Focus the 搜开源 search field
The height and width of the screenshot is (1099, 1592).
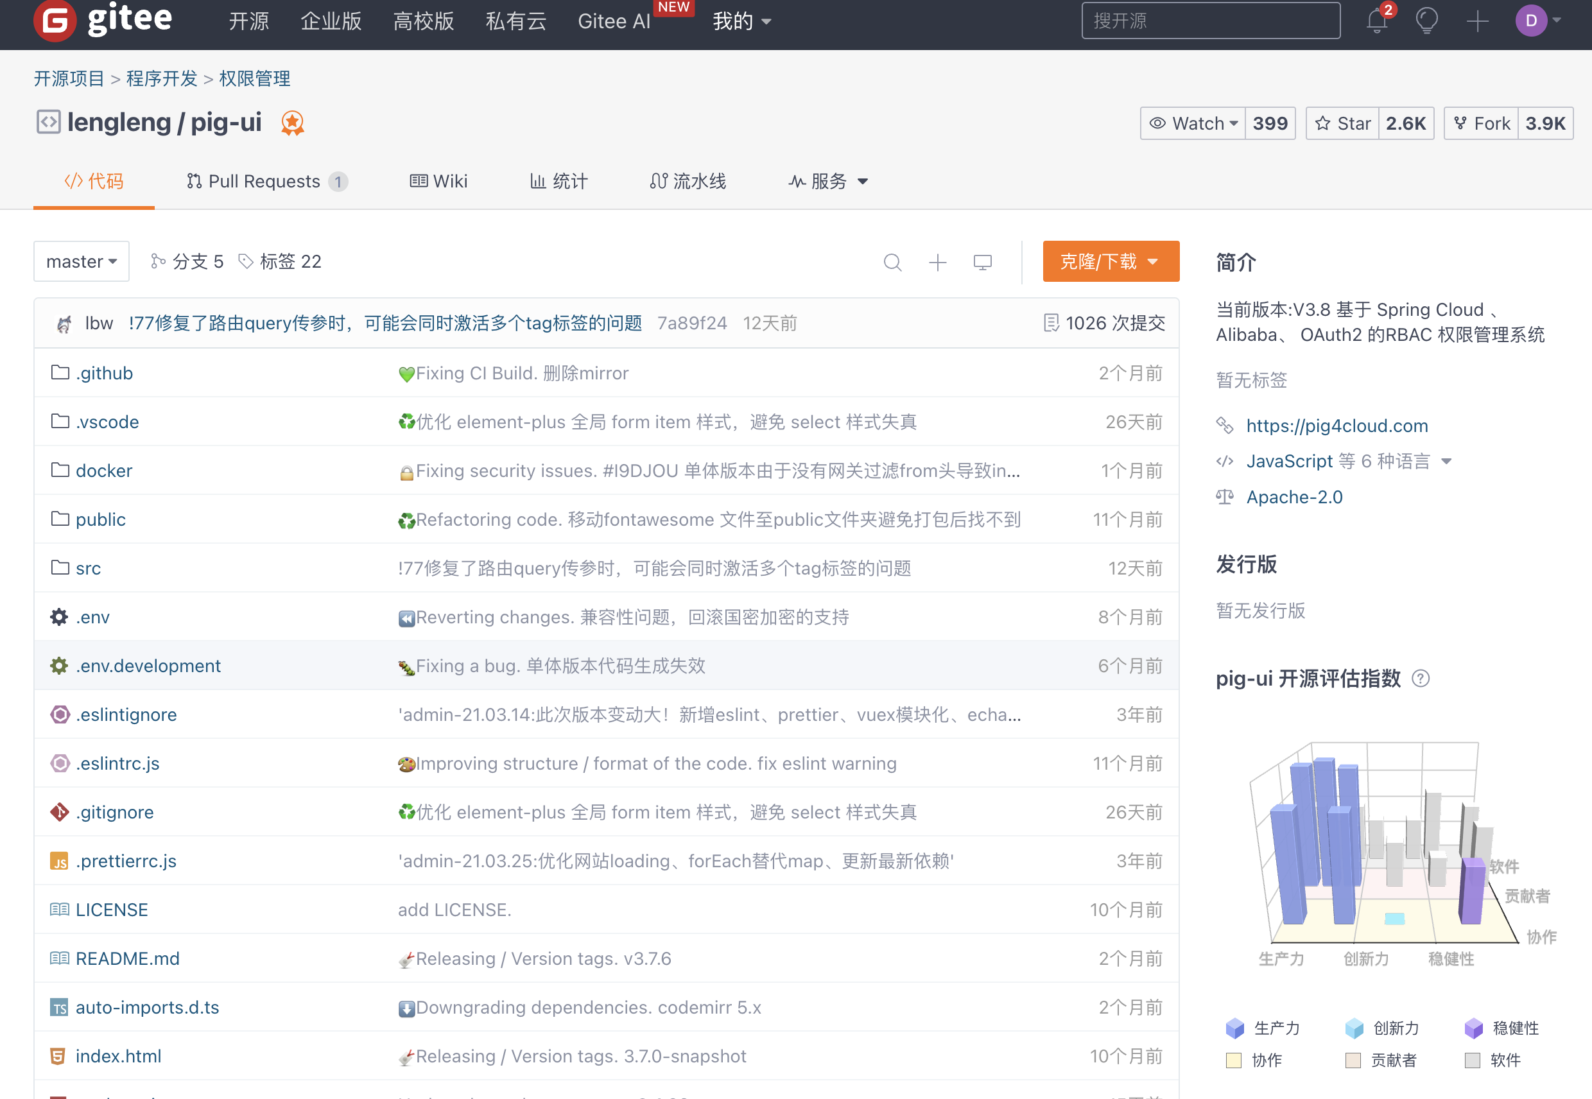(1210, 21)
